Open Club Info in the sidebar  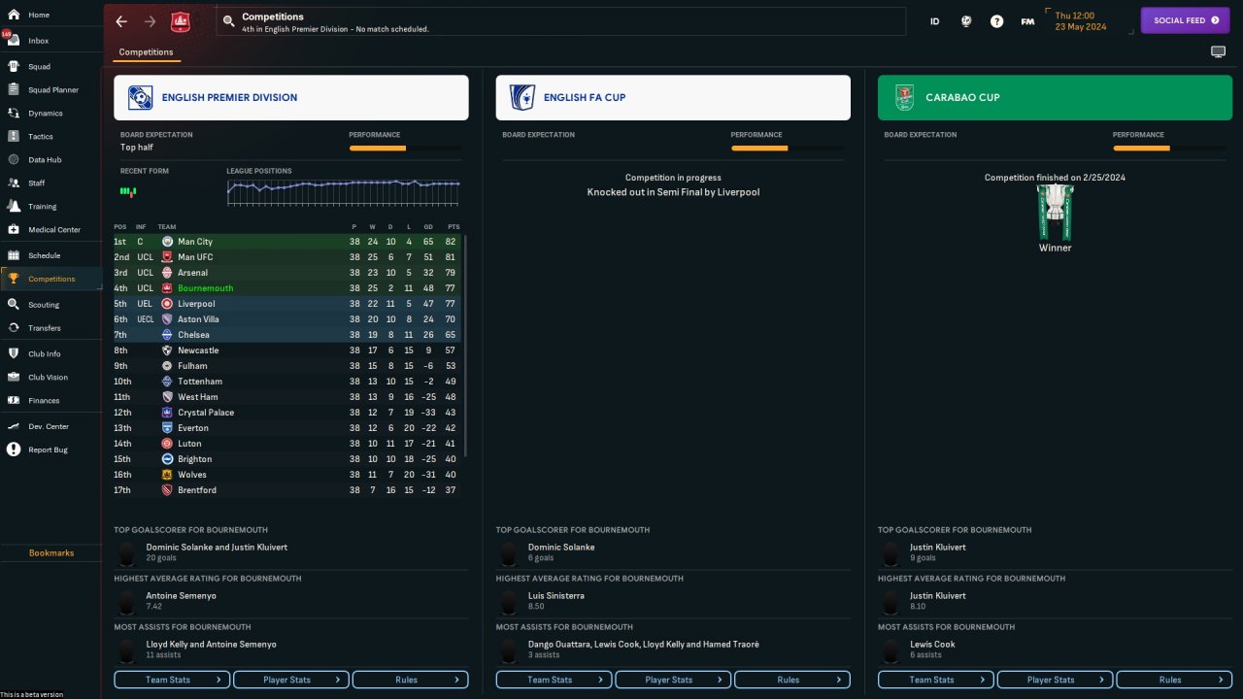click(x=44, y=353)
